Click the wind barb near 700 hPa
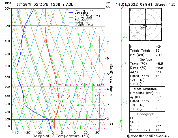This screenshot has width=178, height=138. coord(124,103)
